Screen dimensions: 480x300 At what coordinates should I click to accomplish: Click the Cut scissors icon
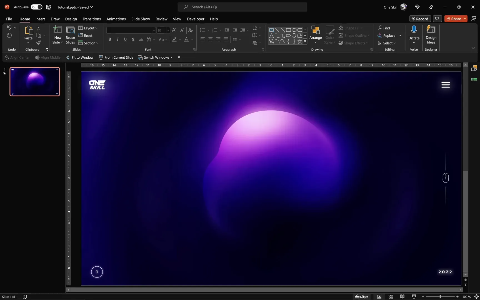(39, 28)
